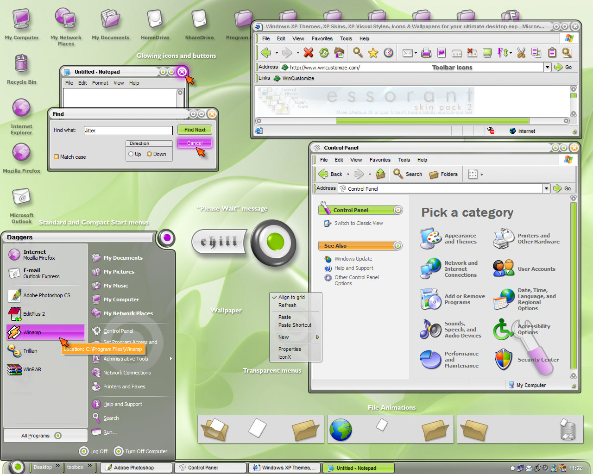
Task: Toggle the Match case checkbox in Find dialog
Action: (x=56, y=157)
